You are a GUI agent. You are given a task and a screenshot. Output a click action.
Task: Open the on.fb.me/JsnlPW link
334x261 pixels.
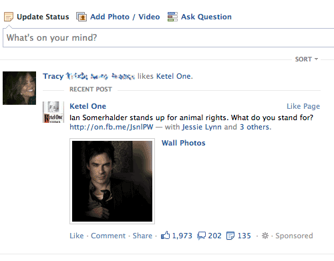[112, 127]
